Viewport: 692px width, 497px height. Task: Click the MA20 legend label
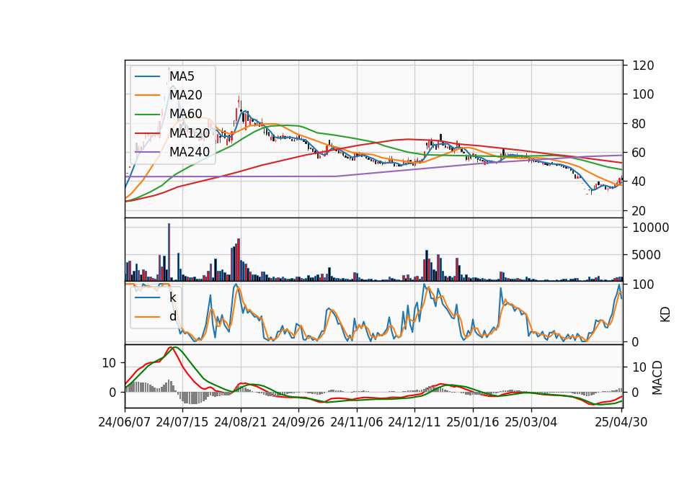pos(186,95)
